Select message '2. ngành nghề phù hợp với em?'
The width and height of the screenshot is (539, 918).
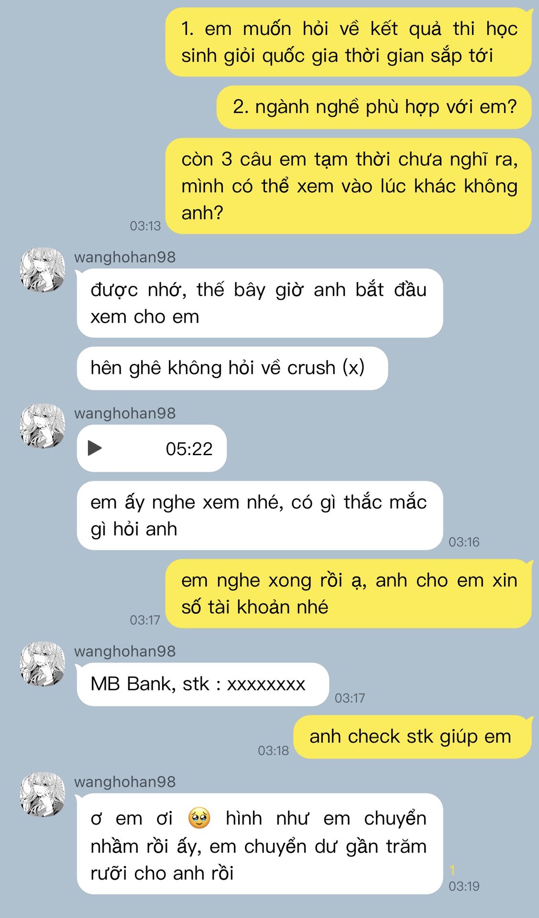click(x=374, y=107)
